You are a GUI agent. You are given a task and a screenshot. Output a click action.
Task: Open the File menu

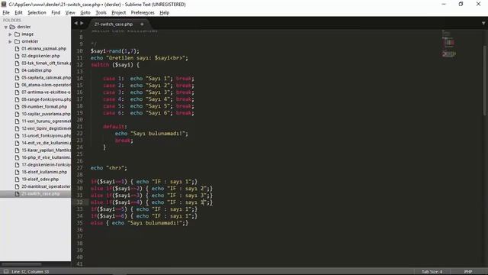[x=6, y=13]
